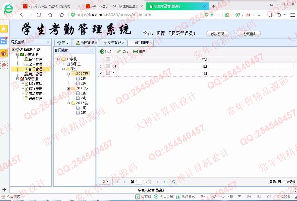Check the row checkbox for 1班

(x=108, y=66)
